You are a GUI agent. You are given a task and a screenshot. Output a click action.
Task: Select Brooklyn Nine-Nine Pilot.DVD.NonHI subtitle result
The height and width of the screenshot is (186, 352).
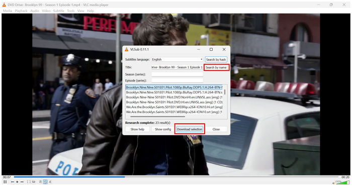coord(174,97)
